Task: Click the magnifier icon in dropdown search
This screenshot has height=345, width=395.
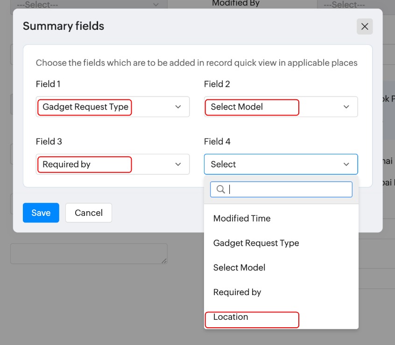Action: point(221,189)
